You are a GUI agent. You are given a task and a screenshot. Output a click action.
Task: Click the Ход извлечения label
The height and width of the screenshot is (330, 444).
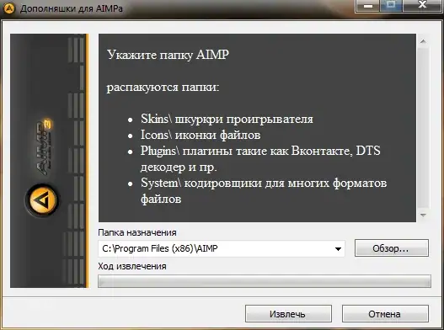pos(132,266)
